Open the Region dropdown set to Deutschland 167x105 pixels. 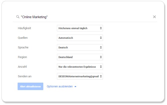pos(80,57)
